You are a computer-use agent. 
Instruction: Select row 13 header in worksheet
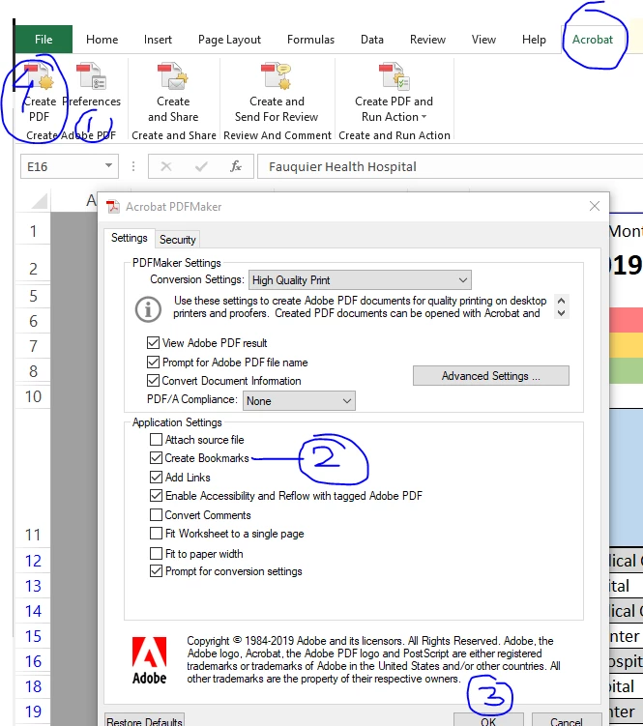pos(33,586)
